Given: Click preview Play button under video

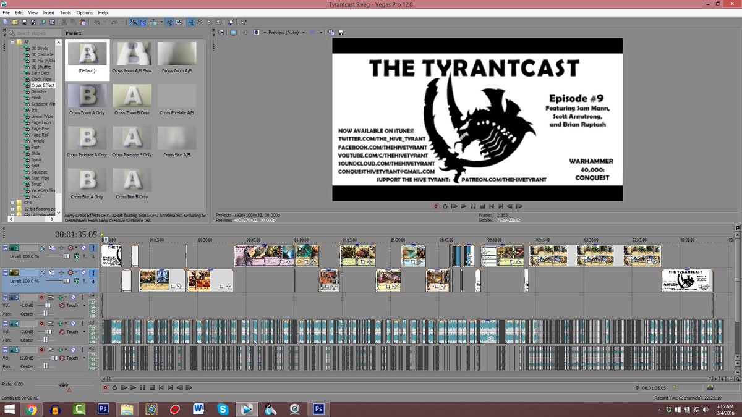Looking at the screenshot, I should 463,206.
